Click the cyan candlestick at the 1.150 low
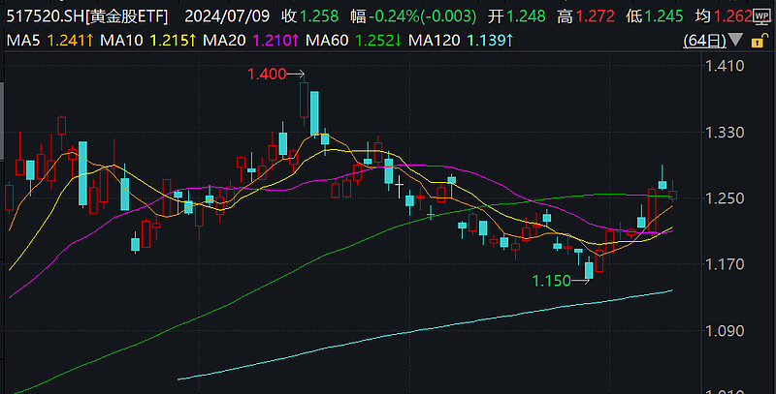 pos(589,269)
